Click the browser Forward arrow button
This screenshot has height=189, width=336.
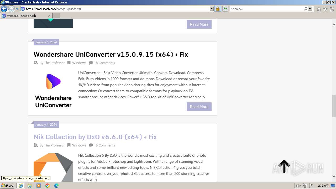tap(11, 9)
